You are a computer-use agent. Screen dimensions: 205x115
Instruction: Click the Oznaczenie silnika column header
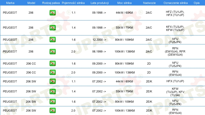click(176, 3)
